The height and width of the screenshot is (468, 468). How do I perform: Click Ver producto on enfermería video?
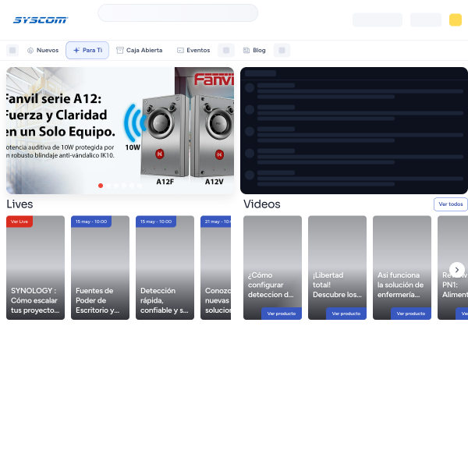(411, 314)
